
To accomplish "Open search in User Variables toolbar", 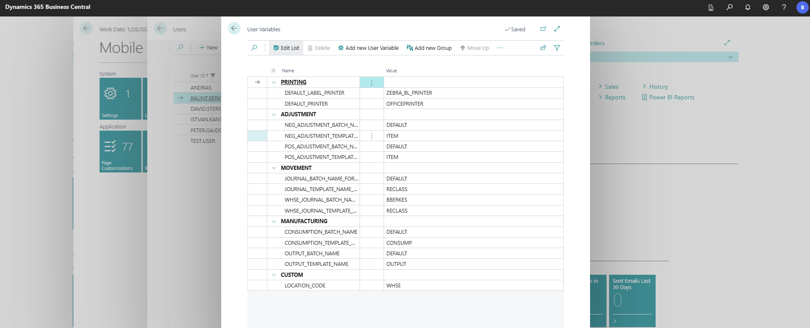I will pyautogui.click(x=254, y=48).
